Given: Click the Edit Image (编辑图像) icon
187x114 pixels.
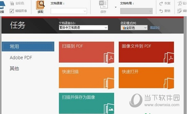Looking at the screenshot, I should (x=12, y=11).
